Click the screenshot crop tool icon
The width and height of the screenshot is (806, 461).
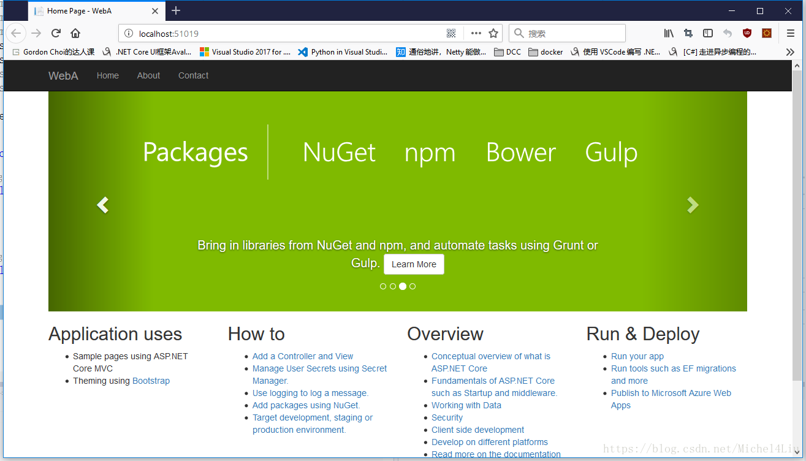point(688,33)
